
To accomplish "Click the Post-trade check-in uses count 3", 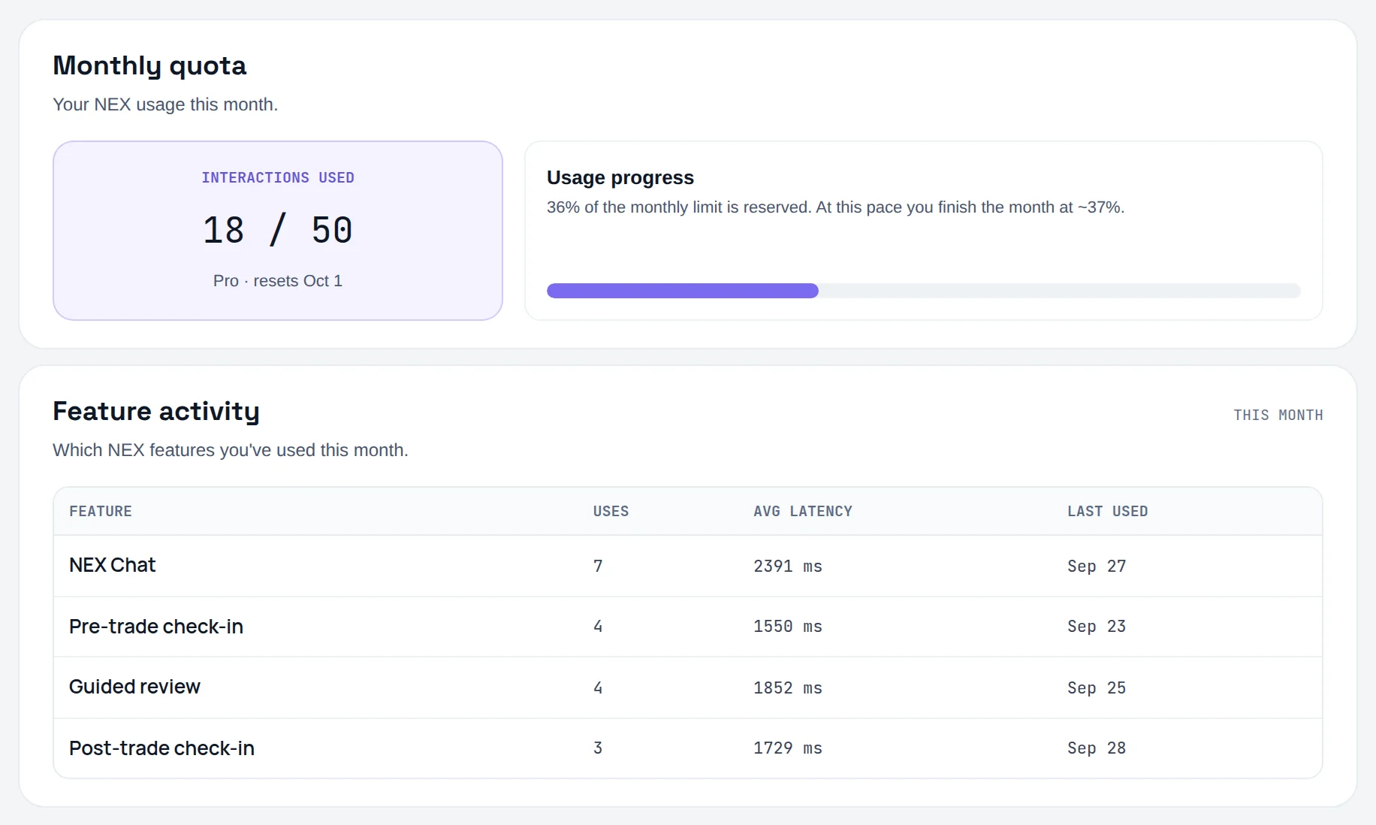I will pyautogui.click(x=598, y=748).
